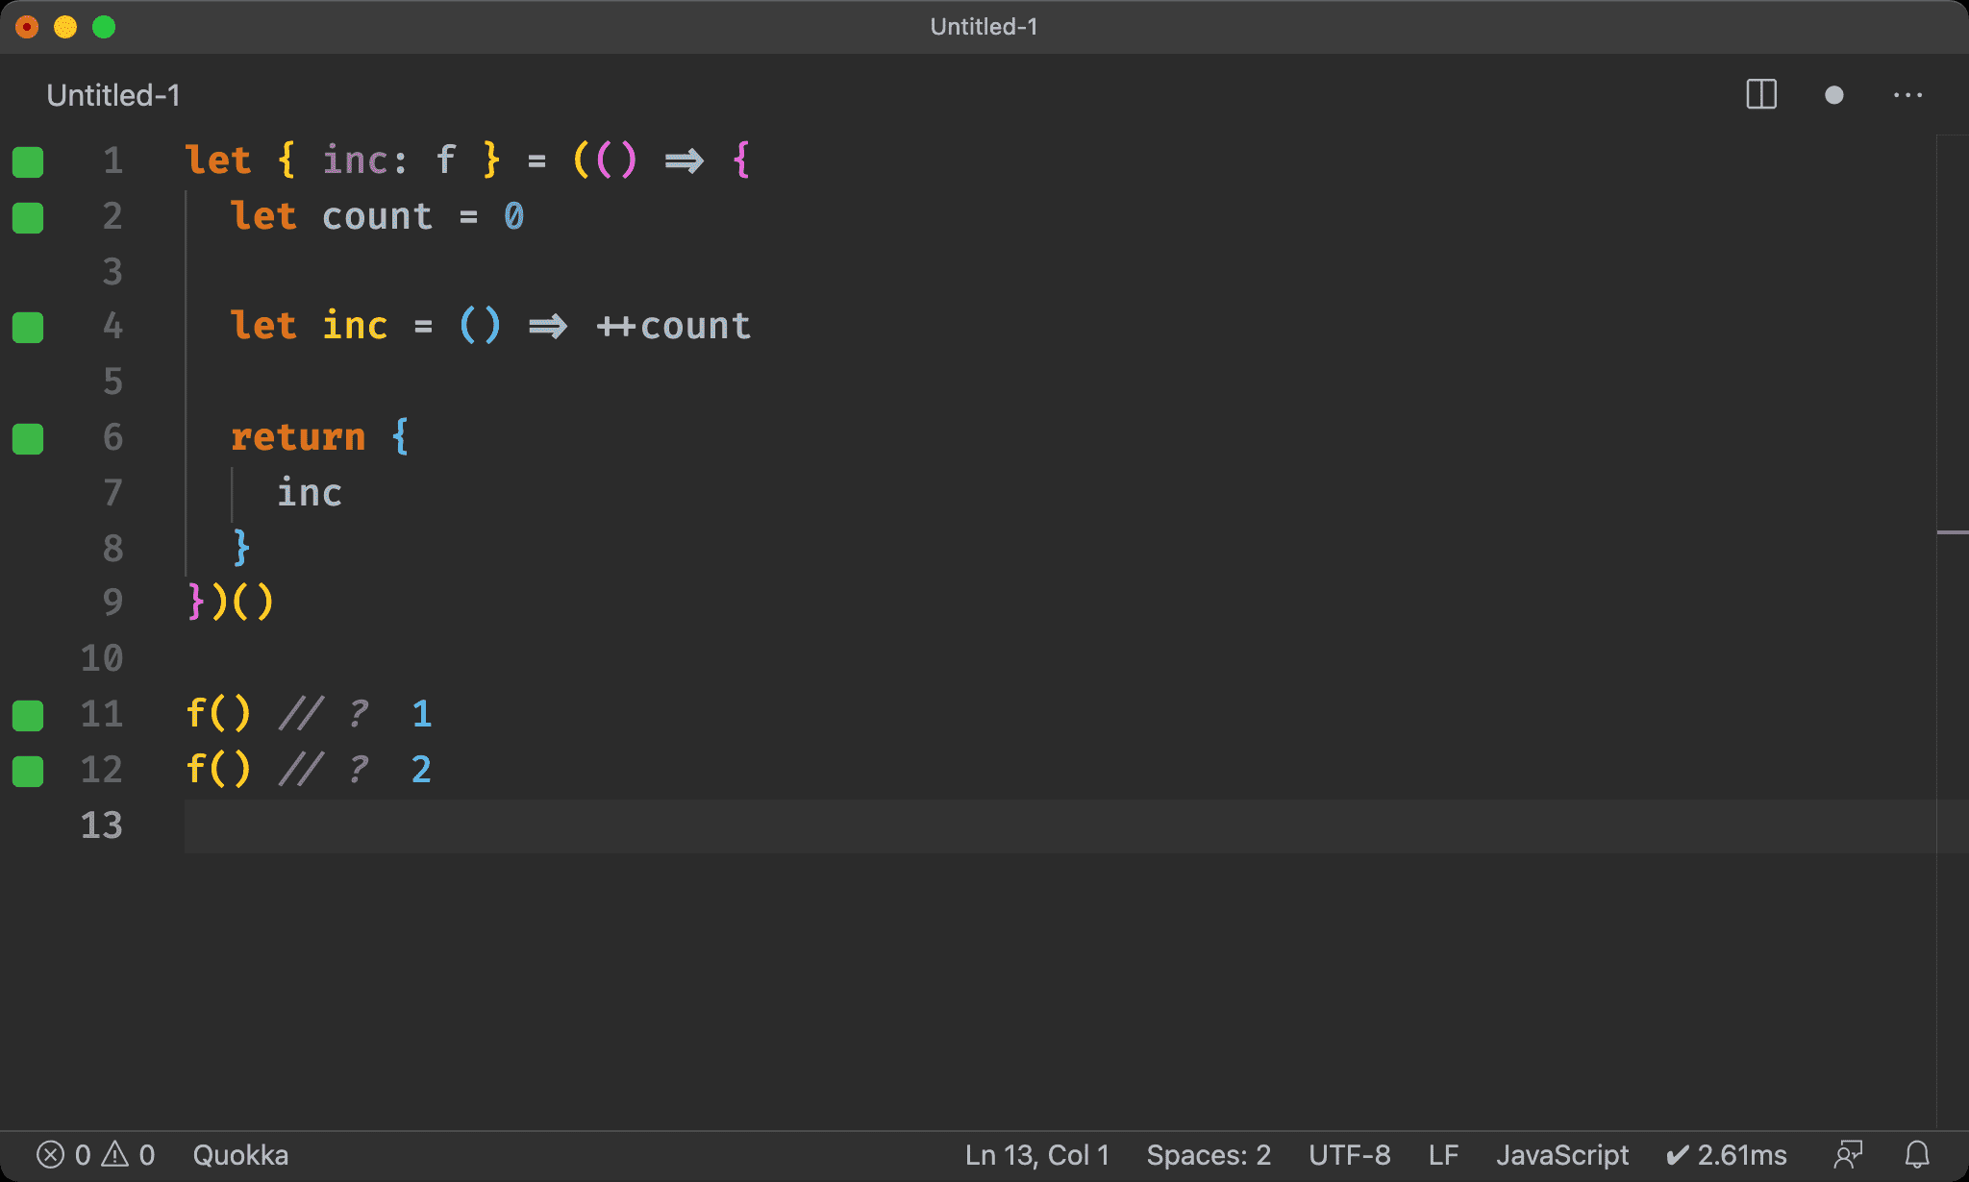Click the scrollbar marker in the overview ruler
The height and width of the screenshot is (1182, 1969).
(x=1952, y=531)
